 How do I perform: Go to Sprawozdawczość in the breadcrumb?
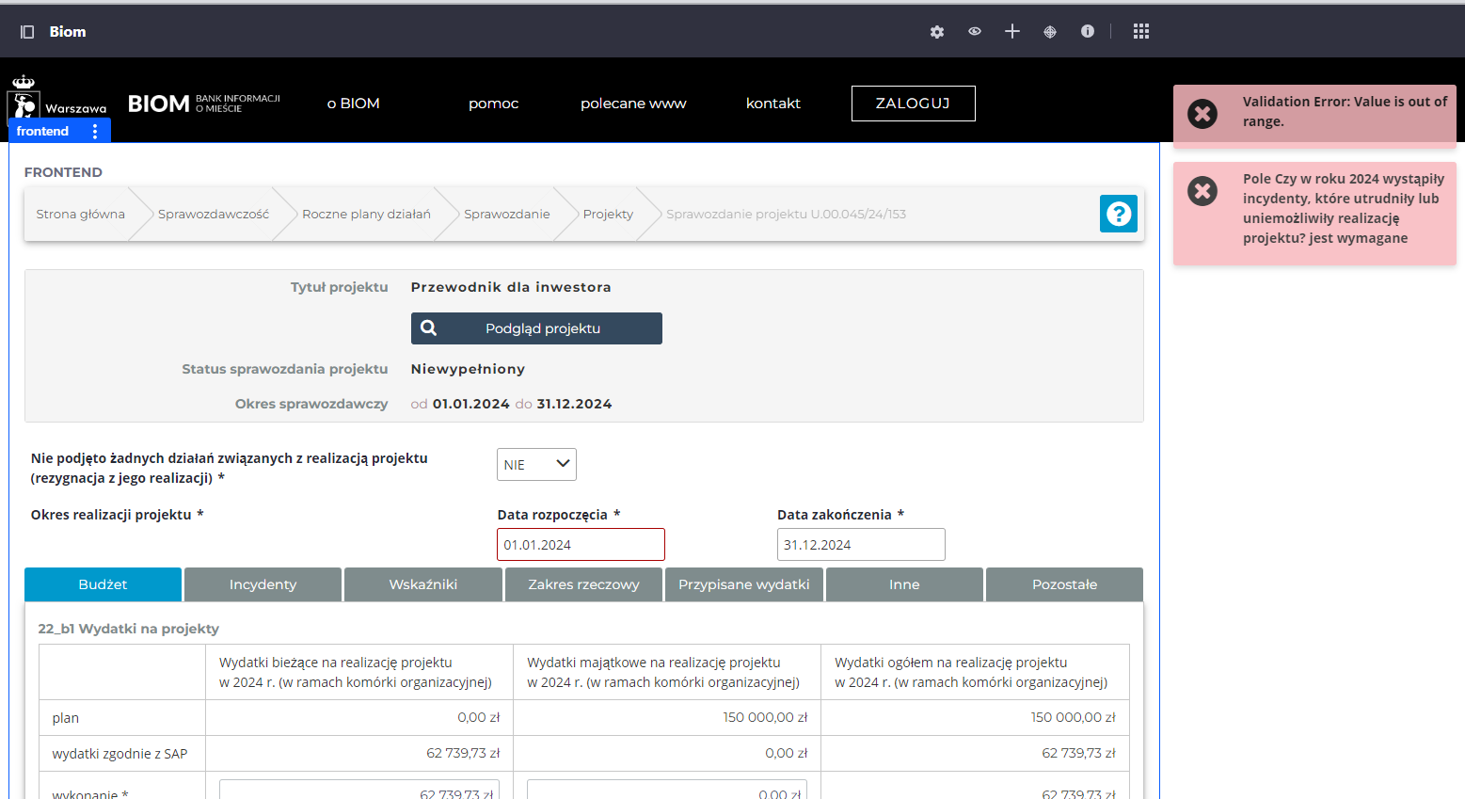[x=214, y=215]
